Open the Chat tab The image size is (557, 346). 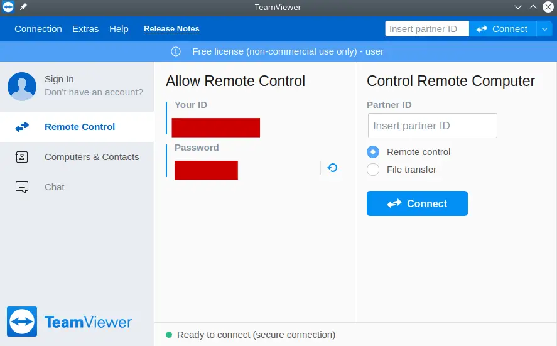[77, 187]
